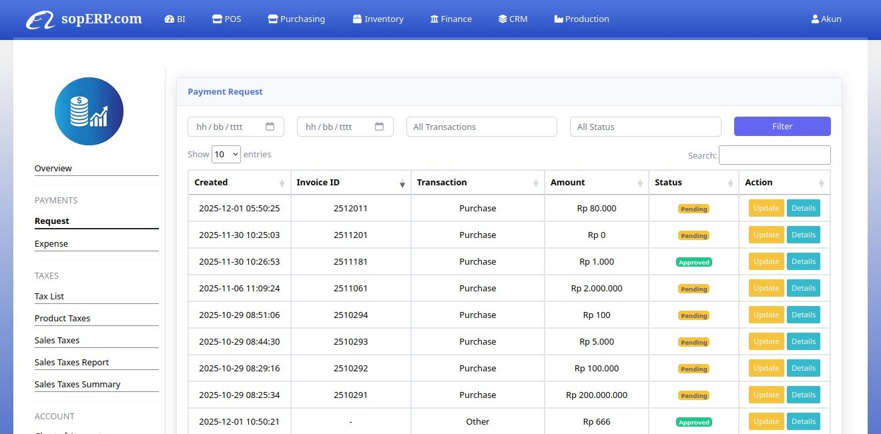The image size is (881, 434).
Task: Sort table by the Amount column header
Action: click(x=567, y=182)
